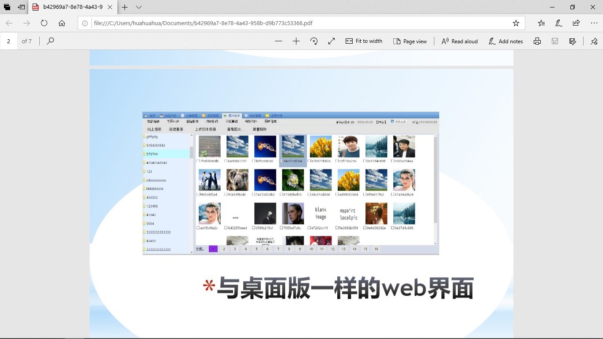Select the mspaint localpic thumbnail
Image resolution: width=603 pixels, height=339 pixels.
tap(349, 214)
